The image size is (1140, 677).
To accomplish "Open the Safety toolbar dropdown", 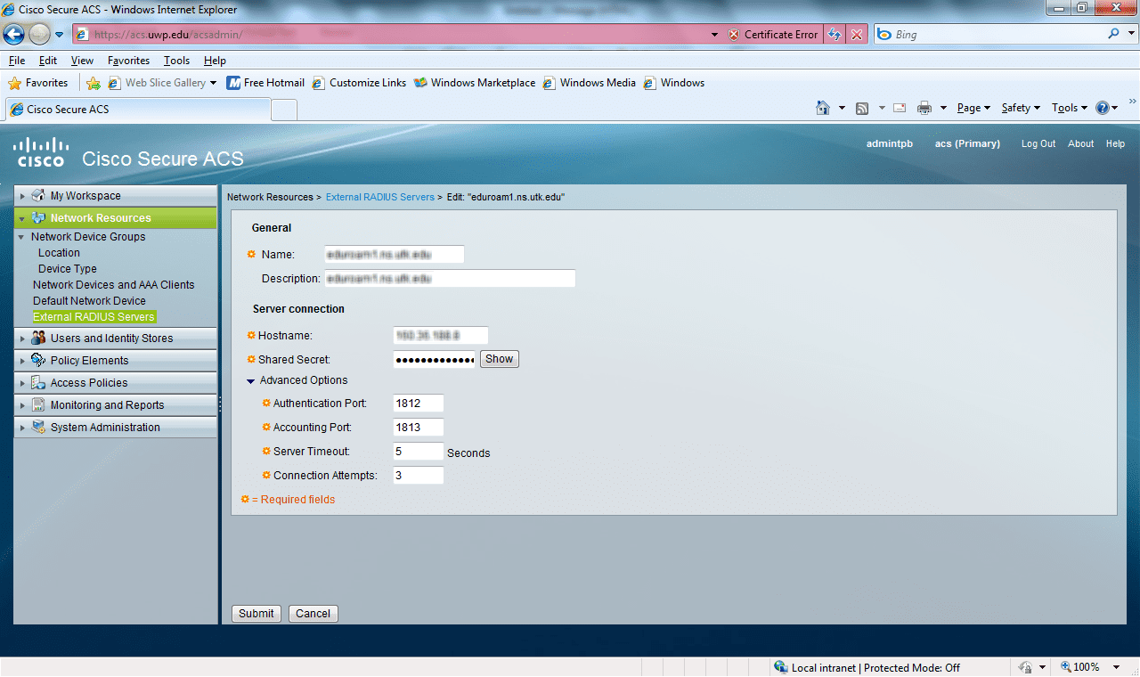I will click(x=1021, y=108).
